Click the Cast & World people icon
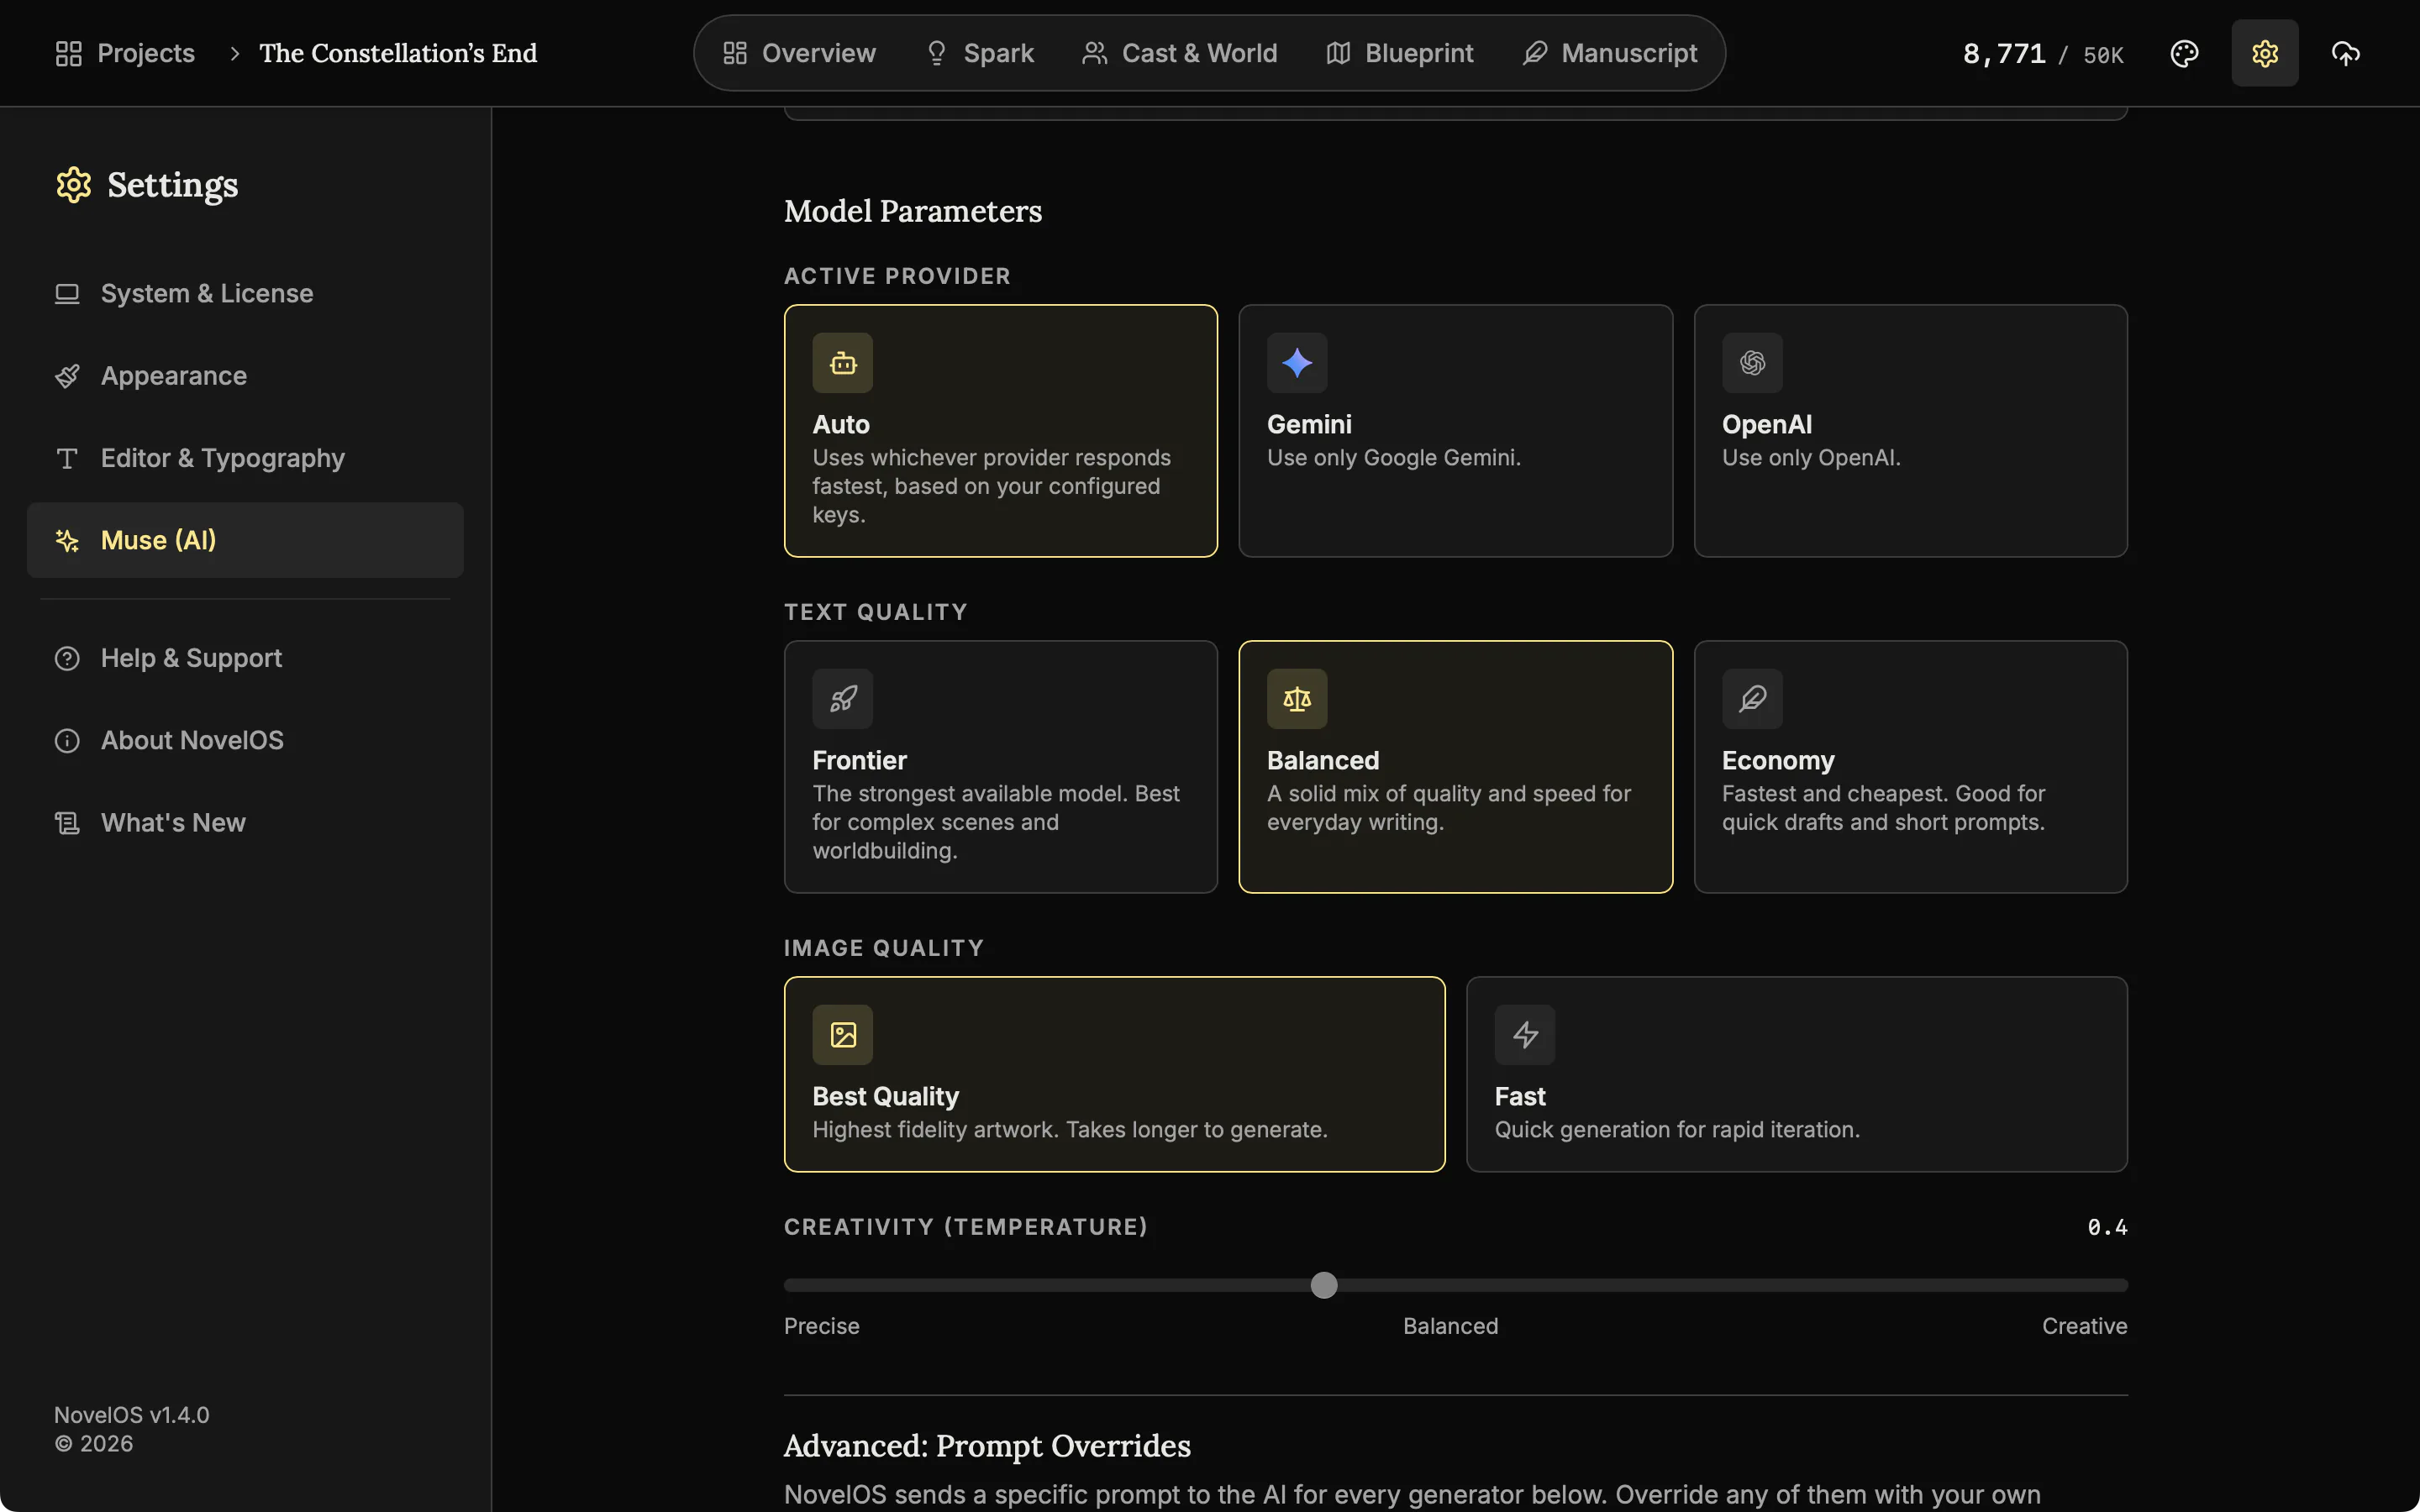The width and height of the screenshot is (2420, 1512). (x=1095, y=53)
